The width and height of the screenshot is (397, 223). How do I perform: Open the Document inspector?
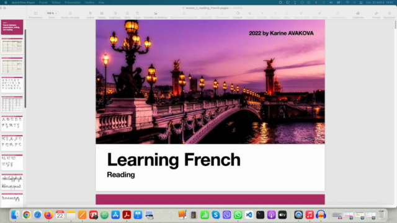pos(389,15)
